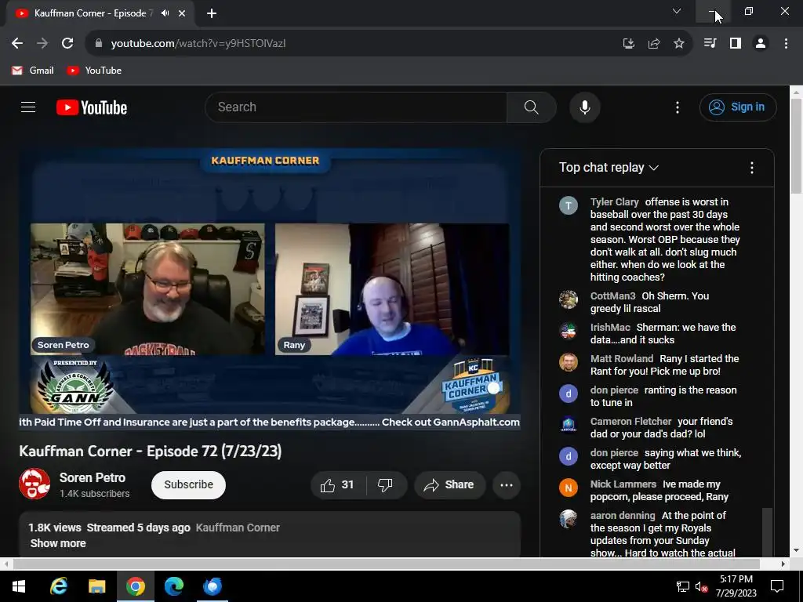Click Kauffman Corner description hashtag text
Viewport: 803px width, 602px height.
(x=238, y=528)
